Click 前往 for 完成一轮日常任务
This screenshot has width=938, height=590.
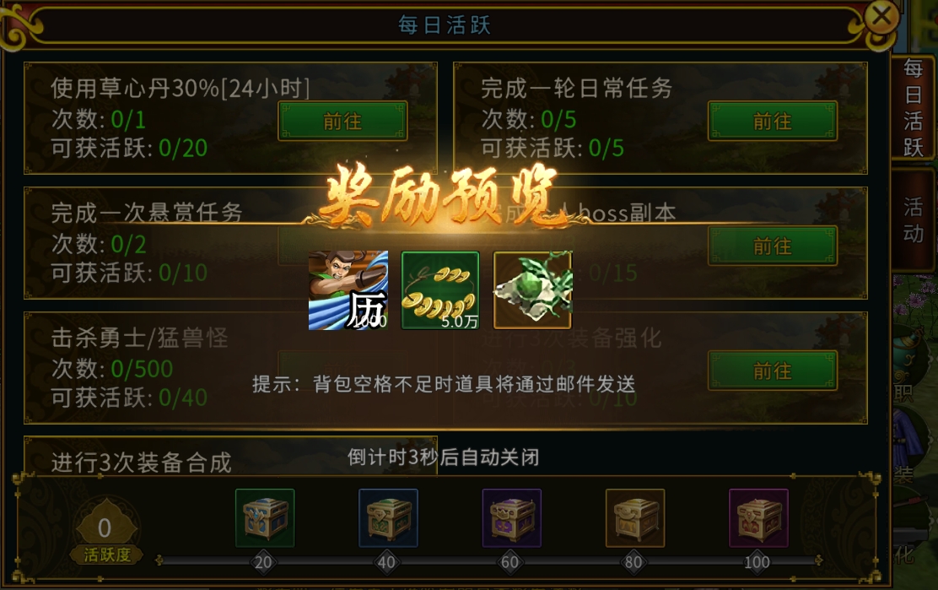[773, 122]
